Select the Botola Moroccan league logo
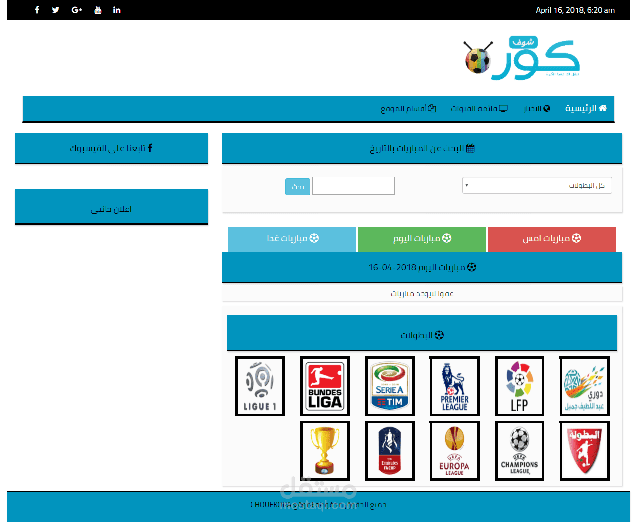 pos(585,451)
